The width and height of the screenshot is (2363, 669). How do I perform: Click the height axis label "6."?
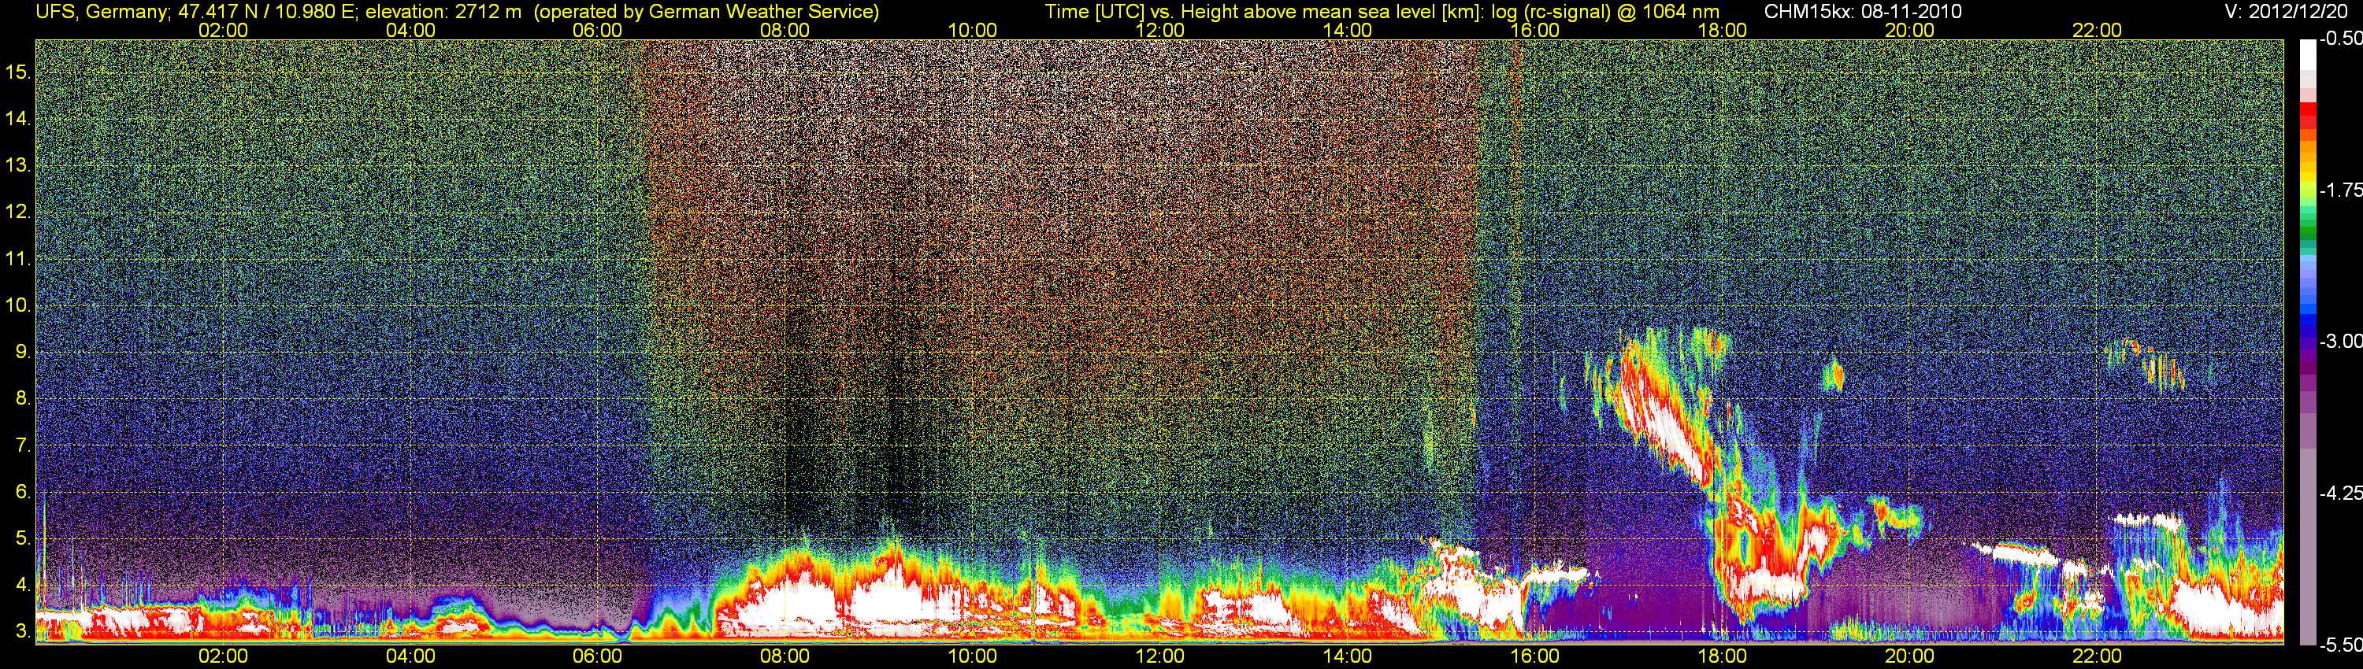pos(23,492)
